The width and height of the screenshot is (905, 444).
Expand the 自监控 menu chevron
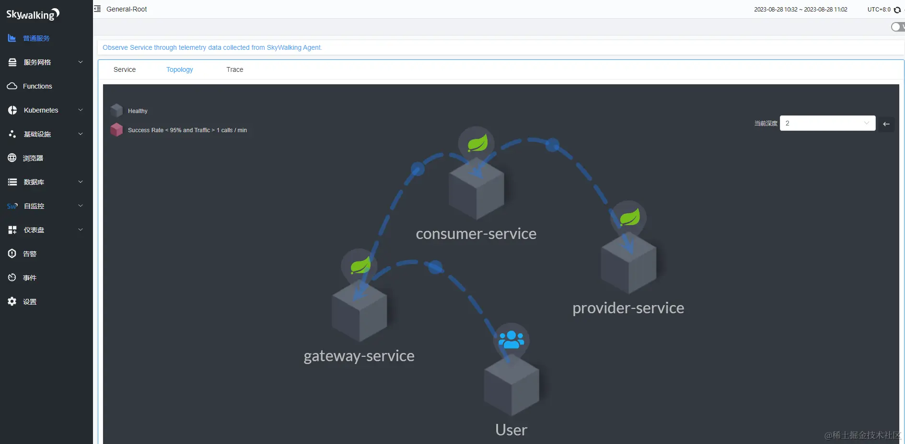click(x=81, y=205)
